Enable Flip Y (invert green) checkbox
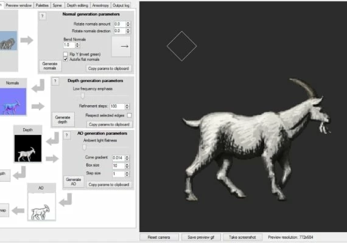 (x=66, y=54)
